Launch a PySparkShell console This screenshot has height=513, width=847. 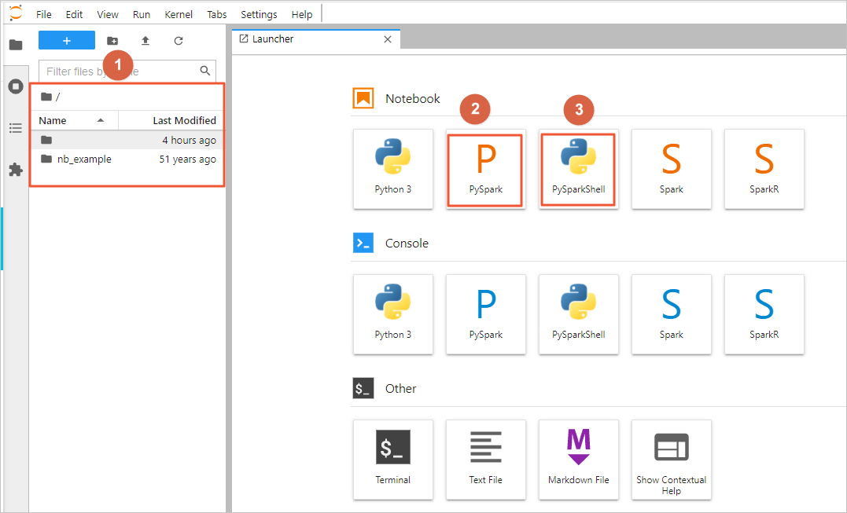[x=579, y=314]
